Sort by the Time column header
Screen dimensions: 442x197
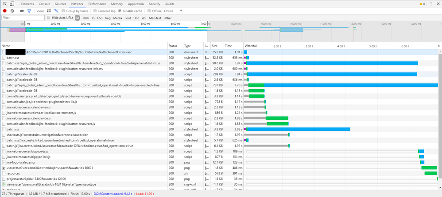point(233,45)
